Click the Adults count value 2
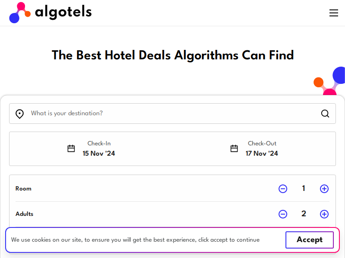 point(304,214)
